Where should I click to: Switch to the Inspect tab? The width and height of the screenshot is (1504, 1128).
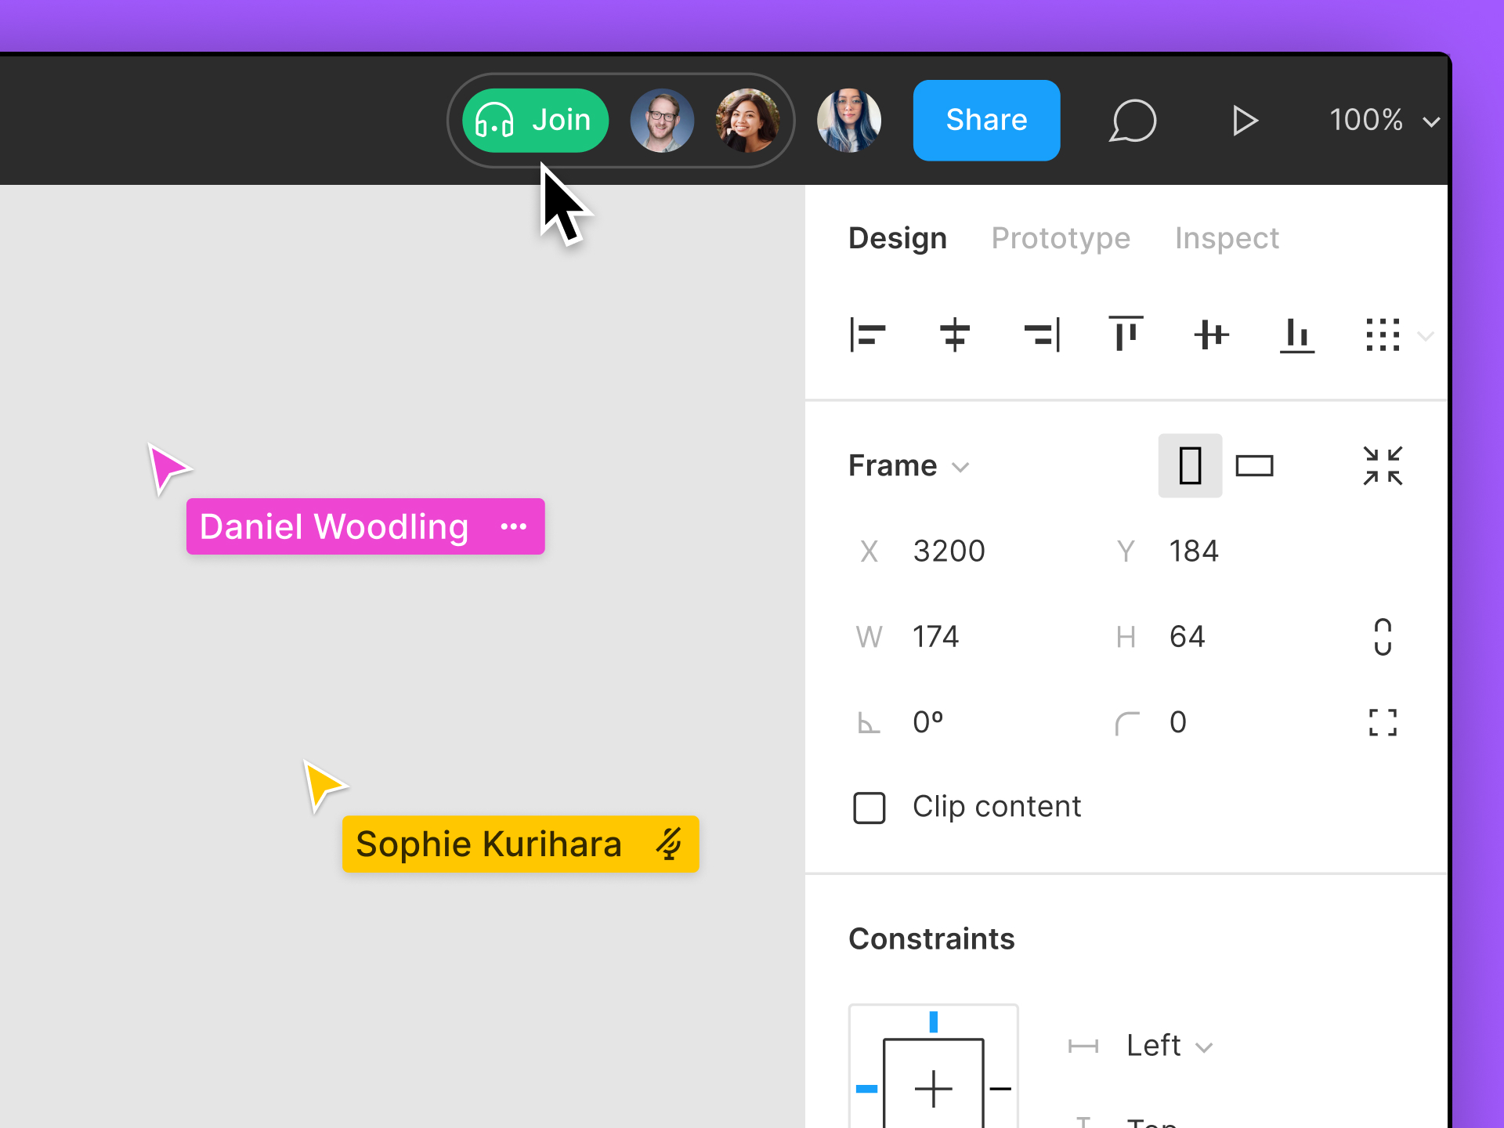[1227, 238]
